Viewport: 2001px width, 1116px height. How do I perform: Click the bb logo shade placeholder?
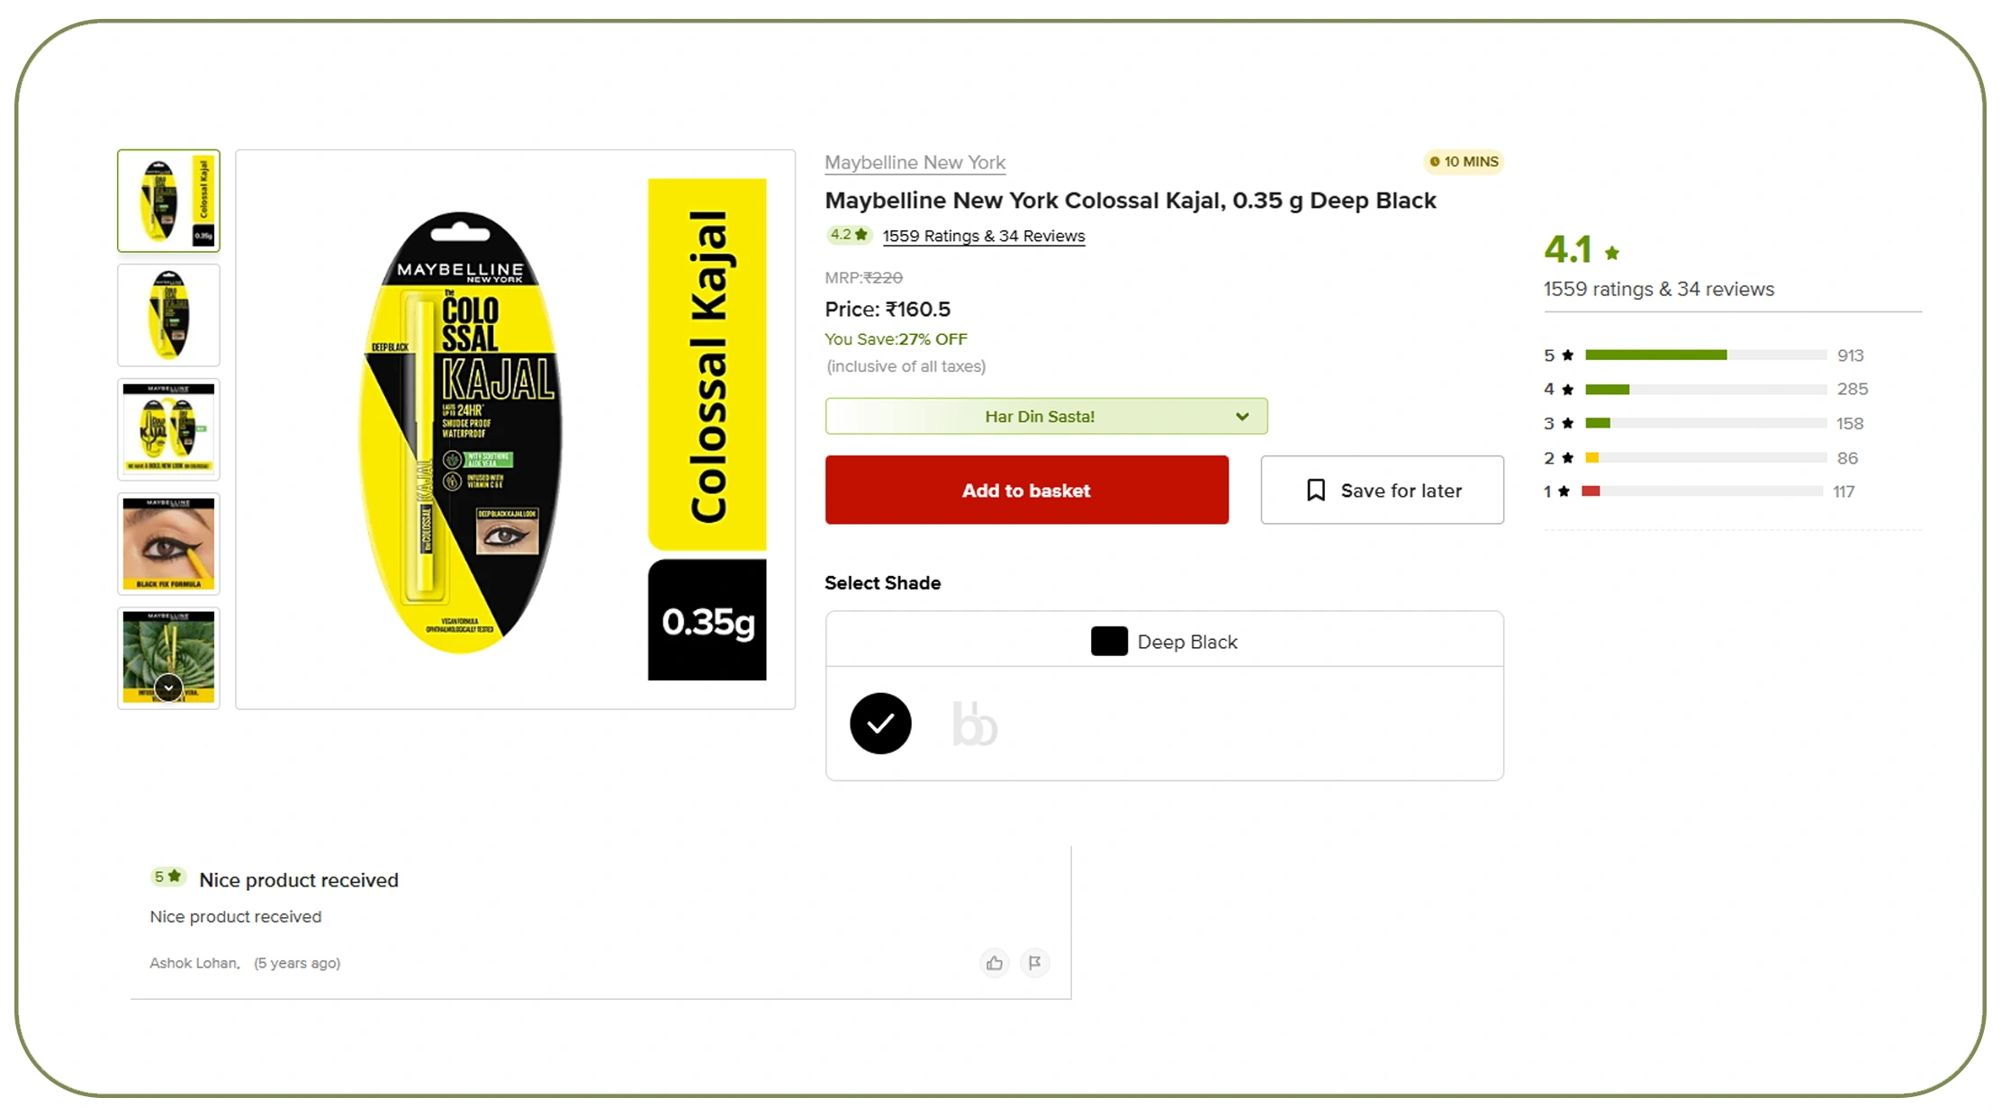(975, 724)
